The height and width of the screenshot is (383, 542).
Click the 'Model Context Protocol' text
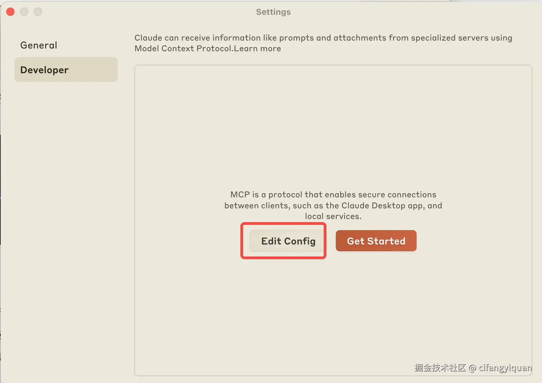coord(183,48)
